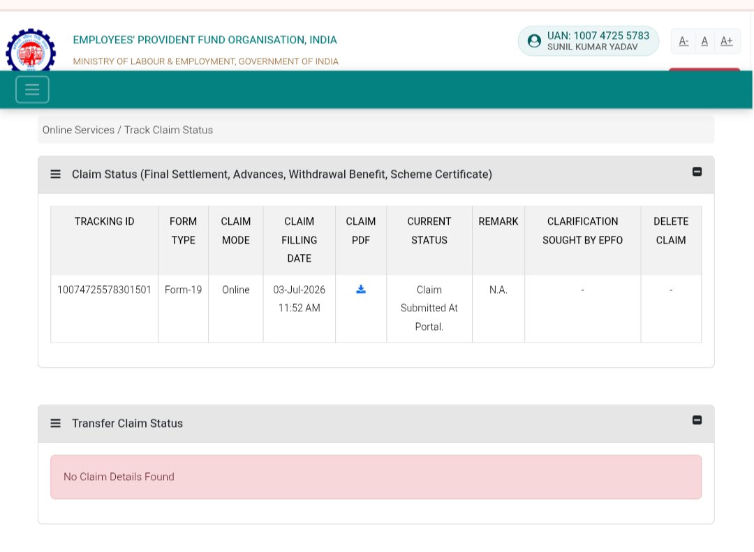
Task: Click the user profile avatar icon
Action: (534, 41)
